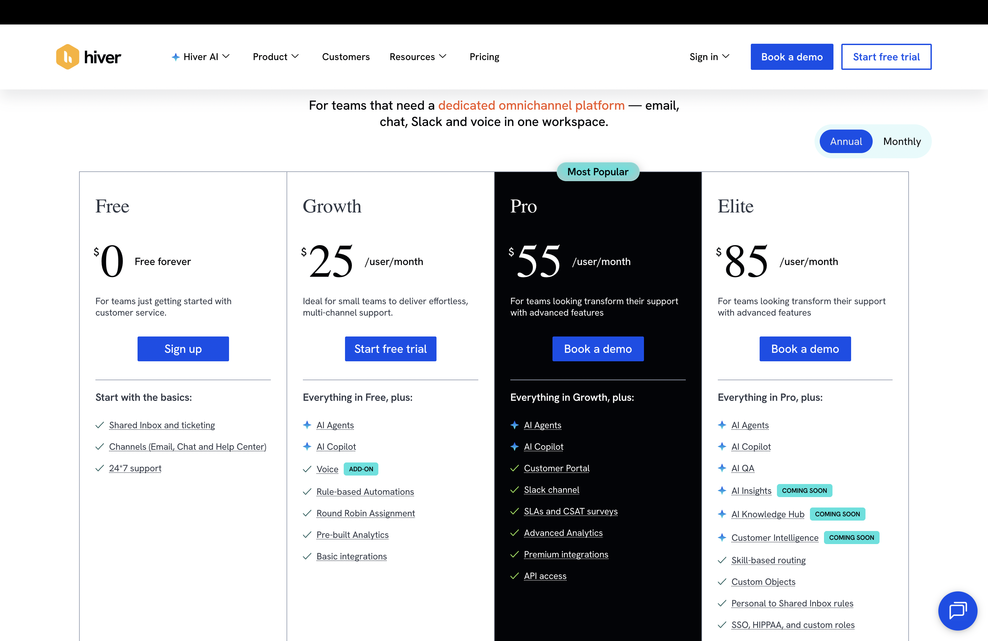Click sparkle icon next to Elite AI Copilot
The height and width of the screenshot is (641, 988).
(722, 446)
